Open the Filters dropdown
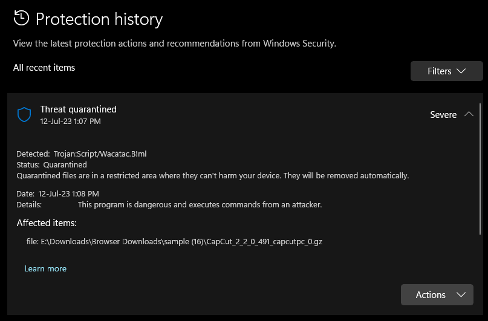Viewport: 488px width, 321px height. coord(446,71)
